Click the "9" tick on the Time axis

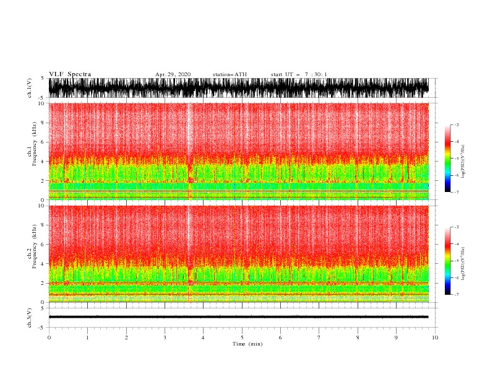(x=396, y=338)
